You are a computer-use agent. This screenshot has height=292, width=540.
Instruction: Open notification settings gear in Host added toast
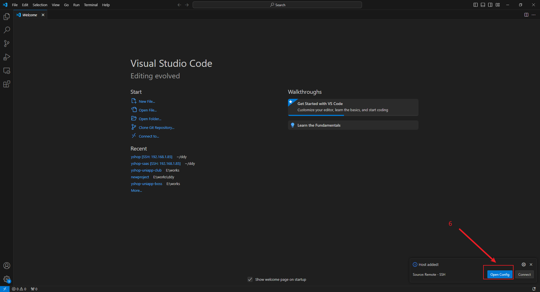[524, 264]
